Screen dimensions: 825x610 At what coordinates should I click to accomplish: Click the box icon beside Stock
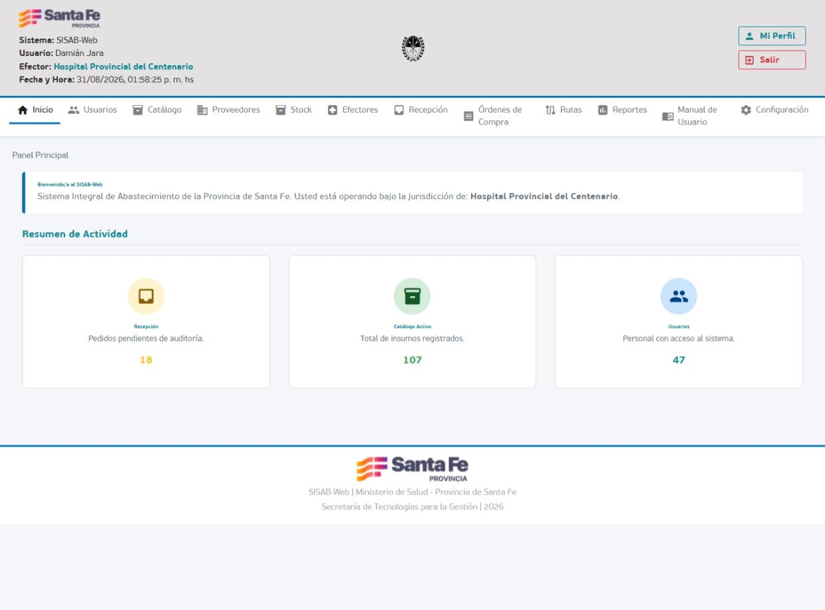(281, 110)
